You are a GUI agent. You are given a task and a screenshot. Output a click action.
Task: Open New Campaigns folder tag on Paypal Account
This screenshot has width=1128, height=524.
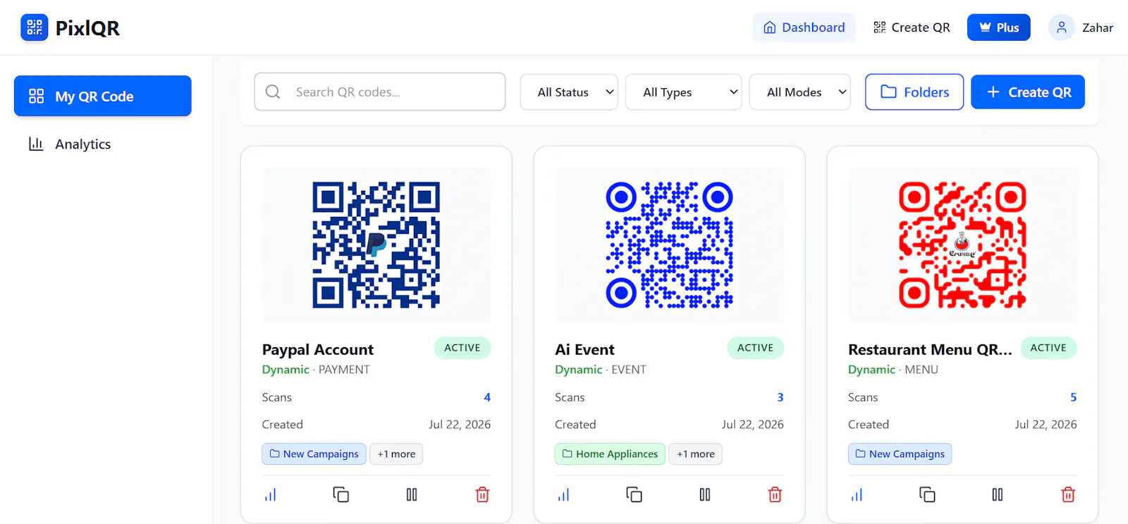tap(314, 454)
